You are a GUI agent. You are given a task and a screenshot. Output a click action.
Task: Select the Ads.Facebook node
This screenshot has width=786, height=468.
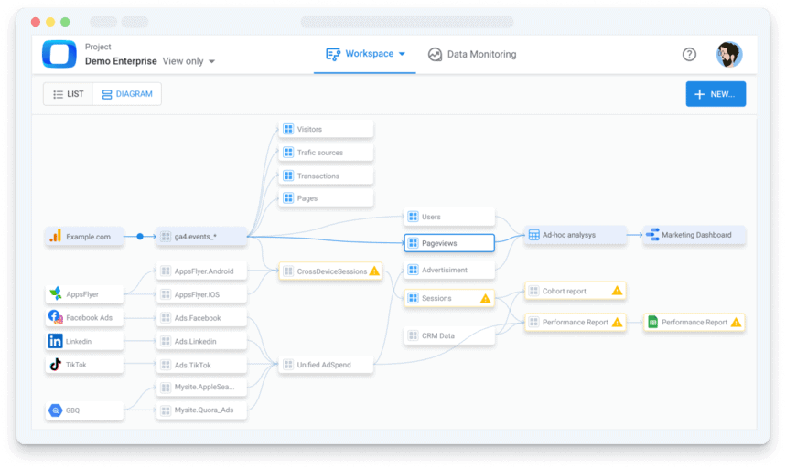point(201,318)
